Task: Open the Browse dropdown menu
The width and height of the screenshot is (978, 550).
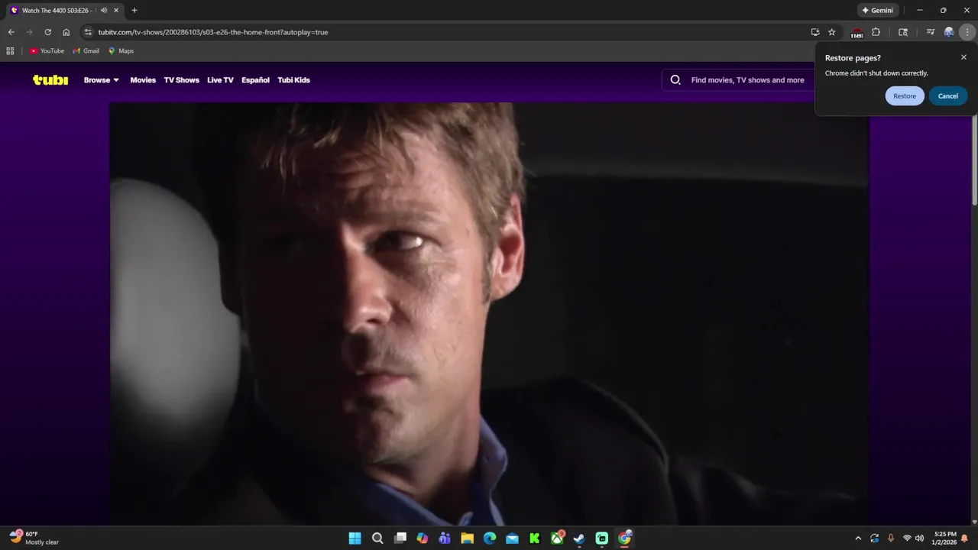Action: coord(102,80)
